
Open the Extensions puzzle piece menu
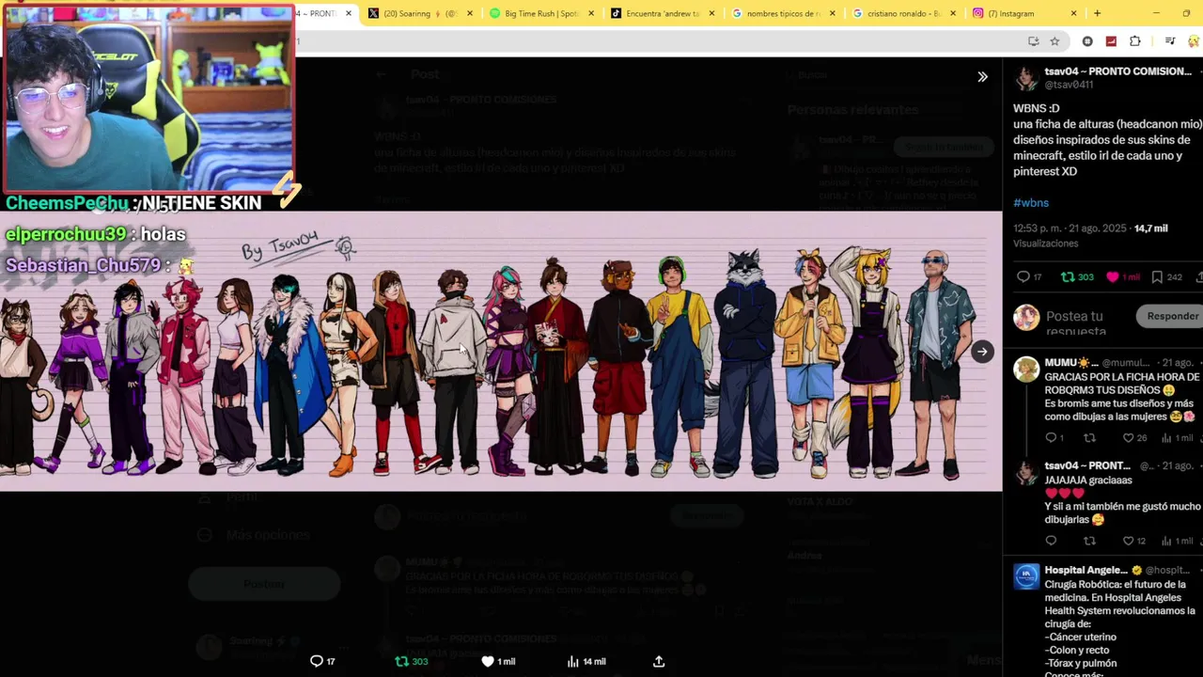[1134, 41]
